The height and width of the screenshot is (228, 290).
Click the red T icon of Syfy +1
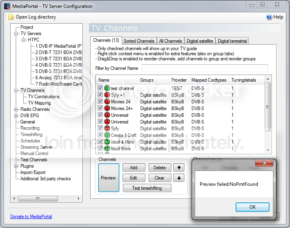pyautogui.click(x=107, y=95)
